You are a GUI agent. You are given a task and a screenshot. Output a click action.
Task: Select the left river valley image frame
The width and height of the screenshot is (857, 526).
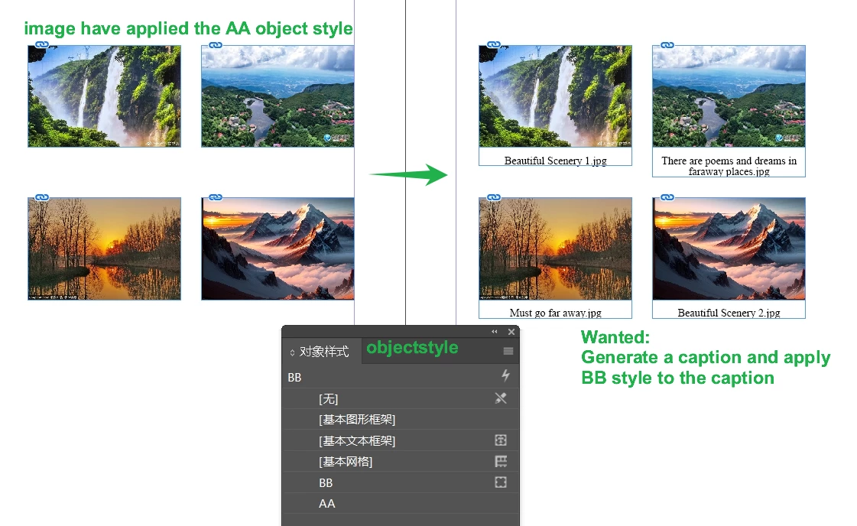[x=278, y=96]
